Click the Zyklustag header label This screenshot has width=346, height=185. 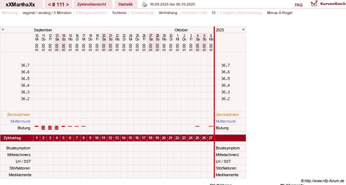pos(12,138)
